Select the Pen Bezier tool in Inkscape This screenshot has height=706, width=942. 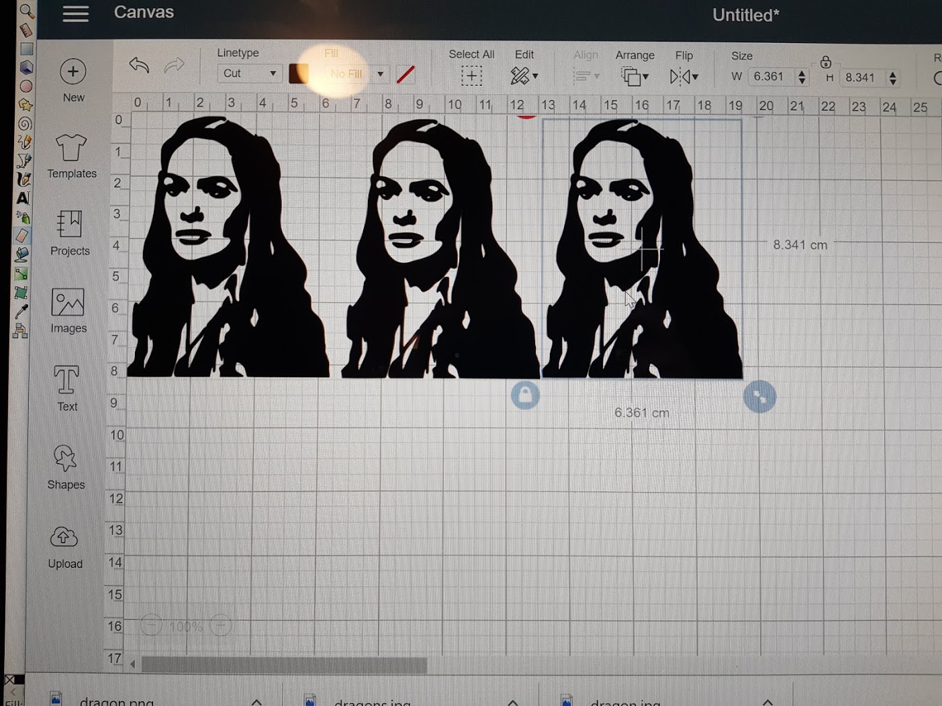[24, 160]
